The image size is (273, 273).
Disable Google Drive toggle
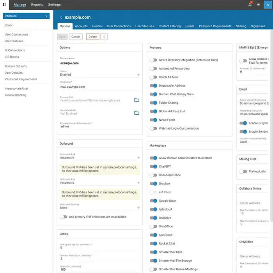[x=153, y=201]
